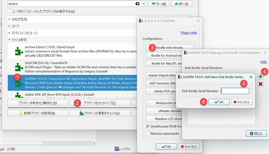The image size is (269, 154).
Task: Click green plus to add serial number
Action: tap(260, 76)
